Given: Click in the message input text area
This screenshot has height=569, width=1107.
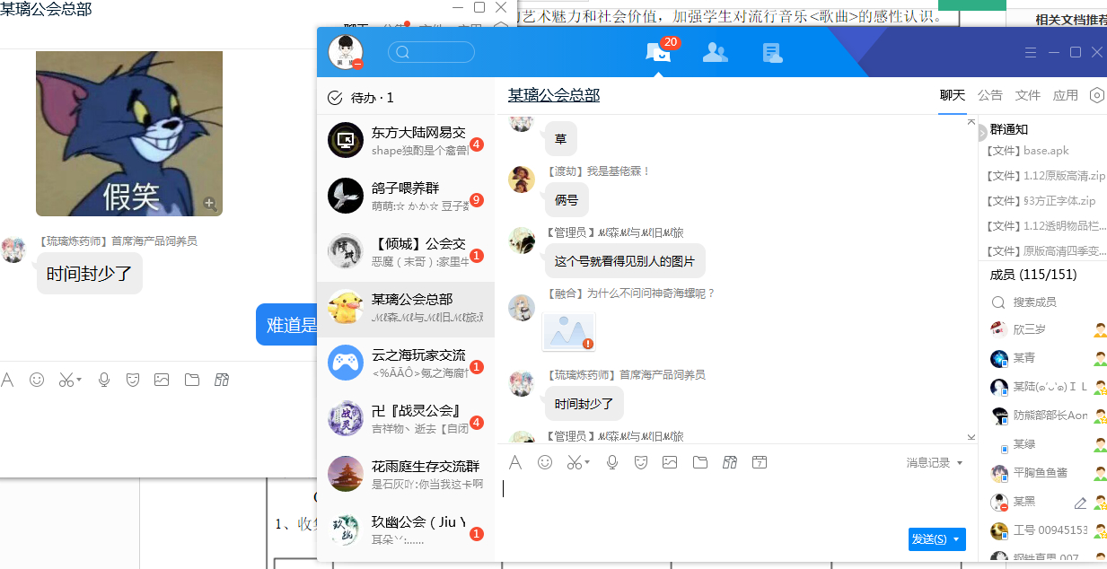Looking at the screenshot, I should click(x=736, y=503).
